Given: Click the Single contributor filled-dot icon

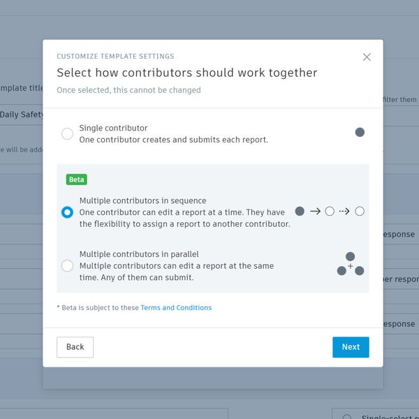Looking at the screenshot, I should pos(360,132).
